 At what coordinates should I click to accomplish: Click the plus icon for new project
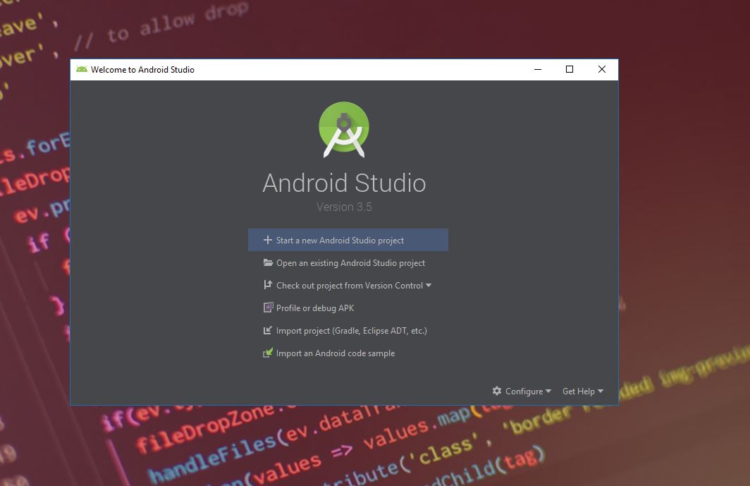pos(268,240)
